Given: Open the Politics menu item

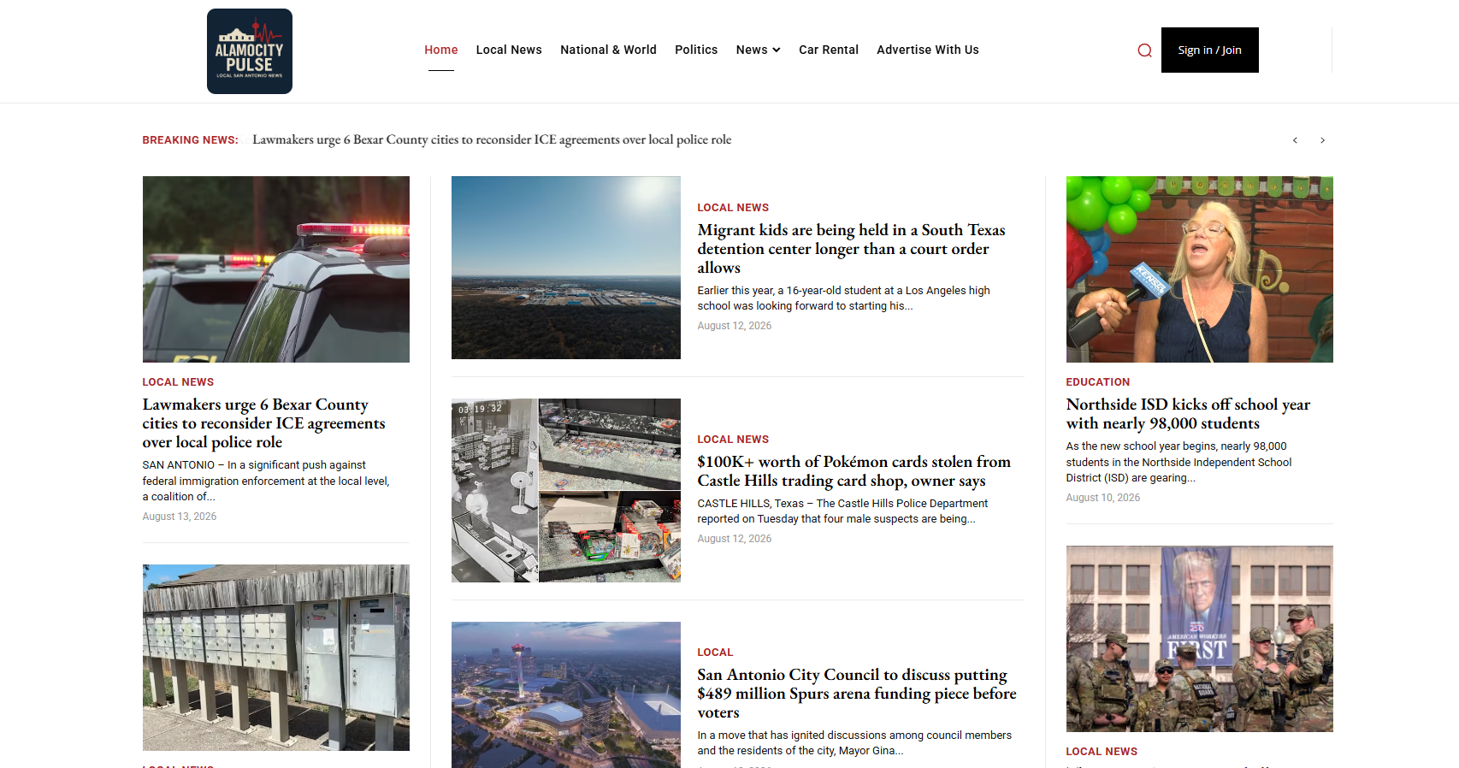Looking at the screenshot, I should coord(696,50).
